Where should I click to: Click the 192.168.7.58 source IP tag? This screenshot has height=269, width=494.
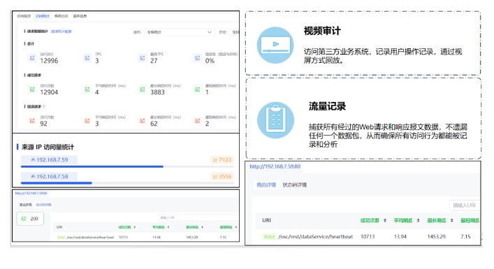pos(49,177)
